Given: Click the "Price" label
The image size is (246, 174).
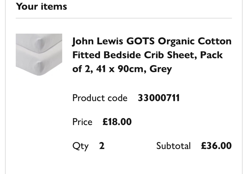Looking at the screenshot, I should point(82,122).
